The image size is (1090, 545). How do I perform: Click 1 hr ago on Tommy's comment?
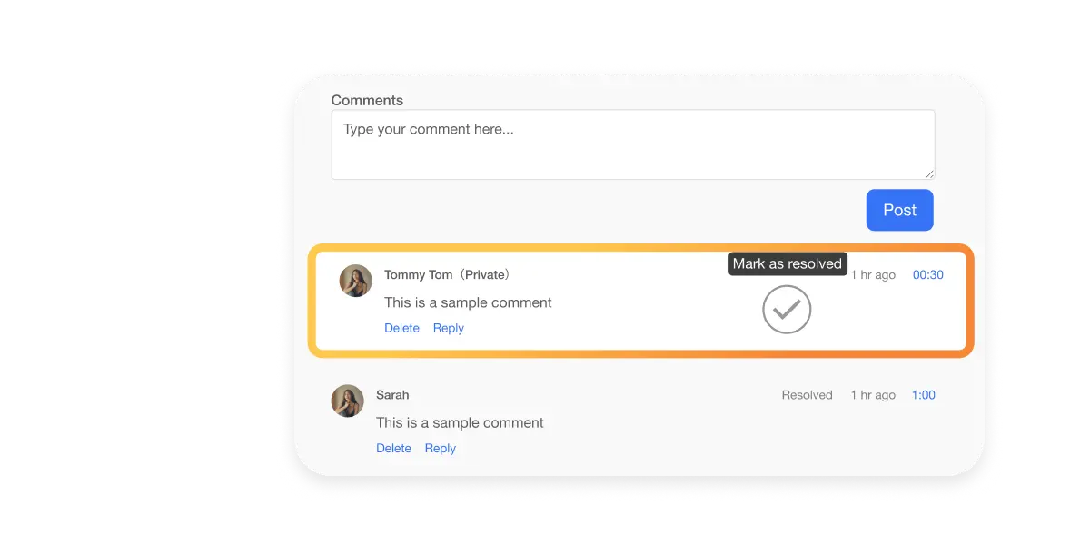pyautogui.click(x=873, y=274)
